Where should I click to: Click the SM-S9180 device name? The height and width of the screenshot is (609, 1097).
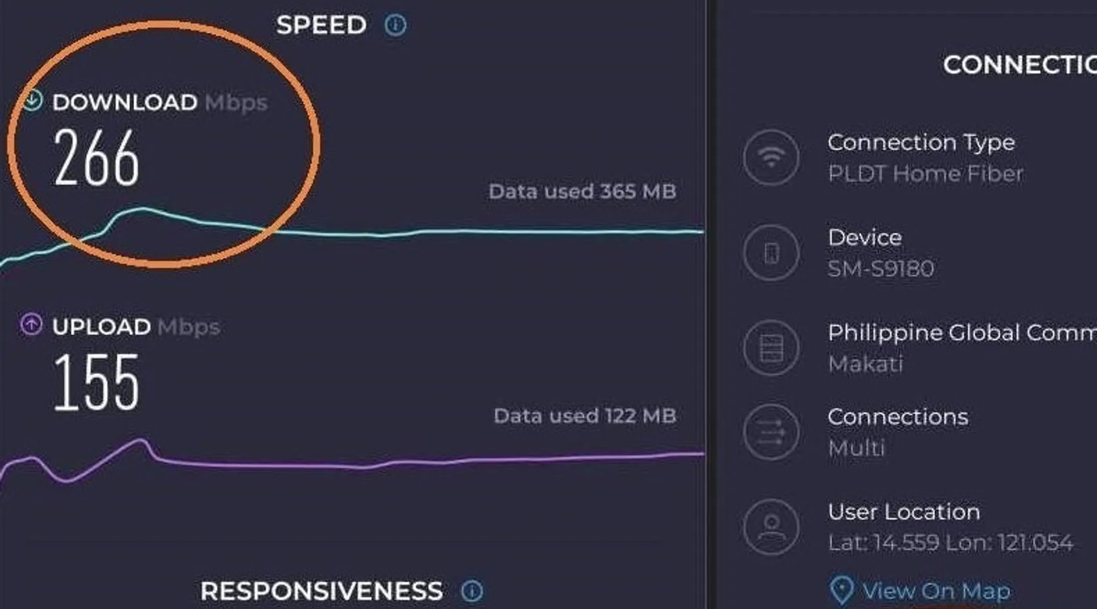click(x=881, y=269)
